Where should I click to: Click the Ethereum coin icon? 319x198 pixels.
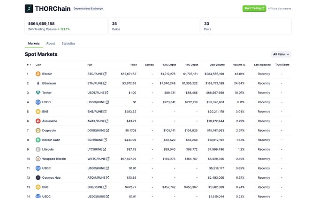(38, 83)
